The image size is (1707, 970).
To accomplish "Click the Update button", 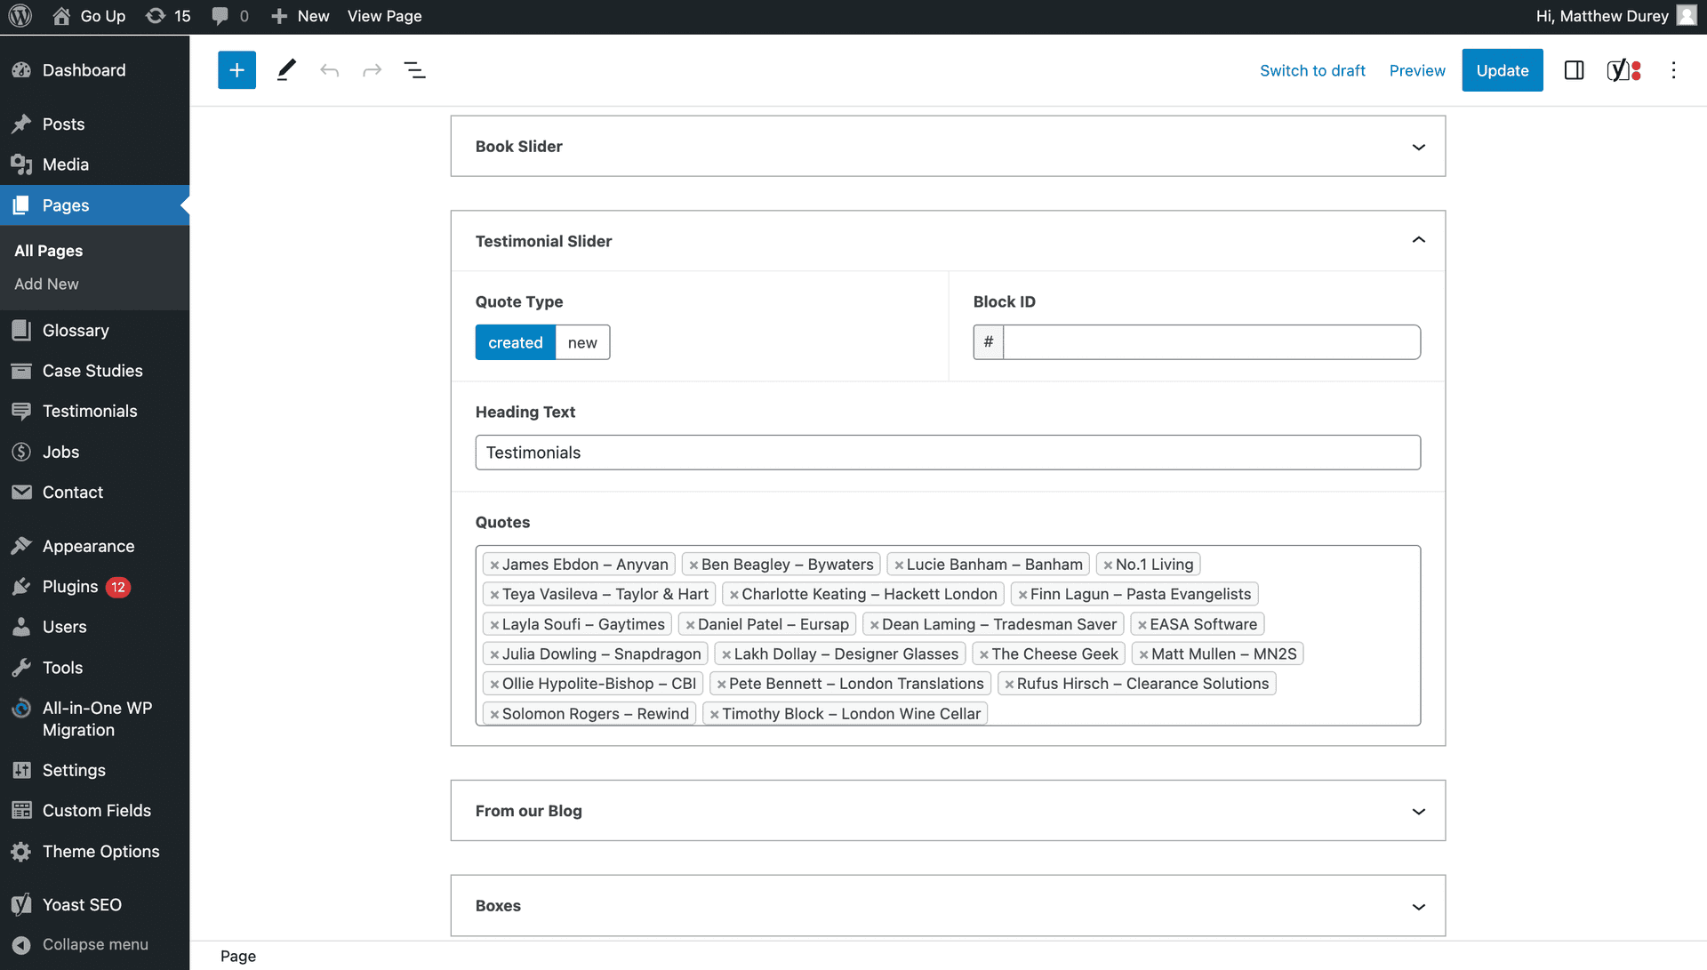I will (x=1503, y=70).
